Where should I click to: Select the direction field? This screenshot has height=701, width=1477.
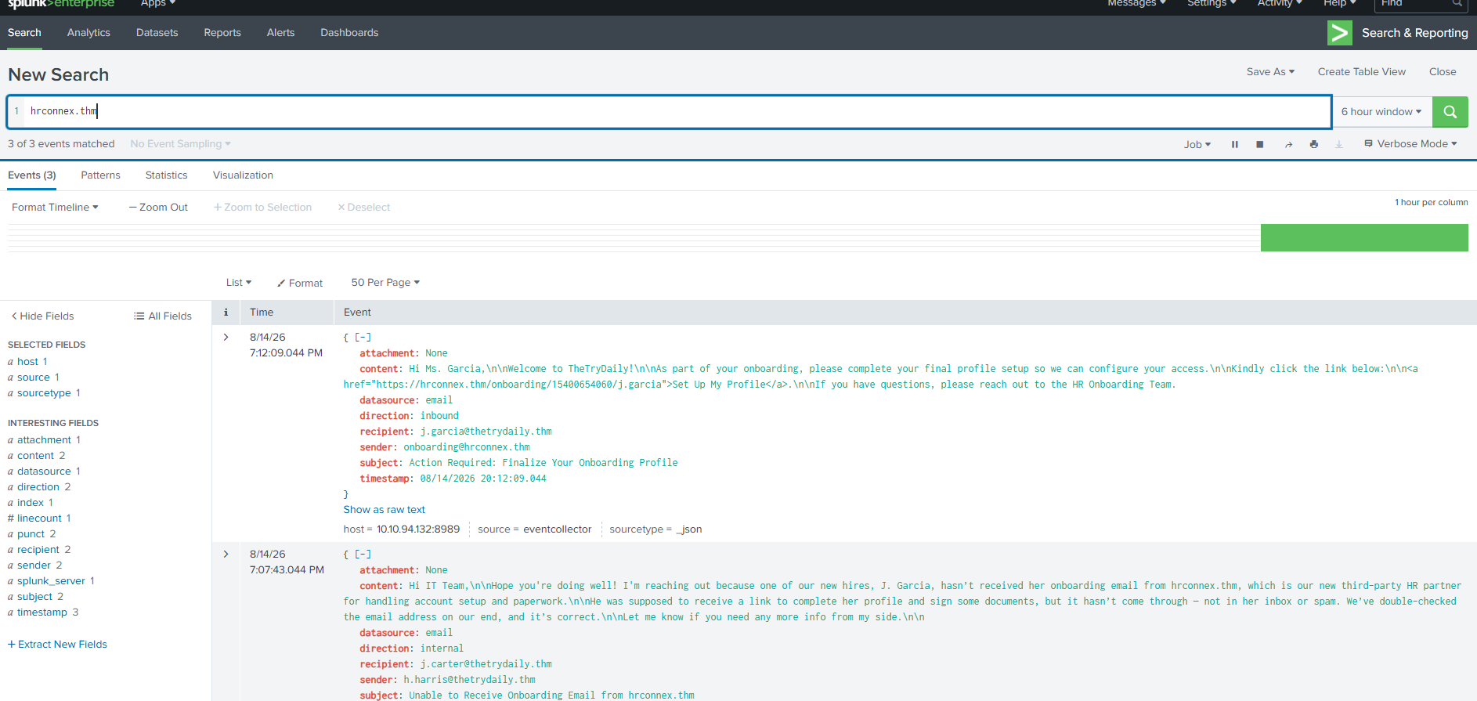[x=38, y=487]
